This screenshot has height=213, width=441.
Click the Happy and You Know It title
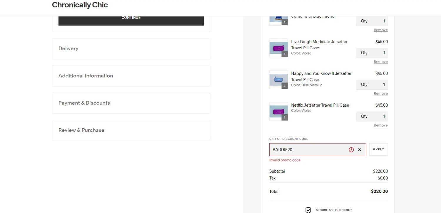click(321, 76)
